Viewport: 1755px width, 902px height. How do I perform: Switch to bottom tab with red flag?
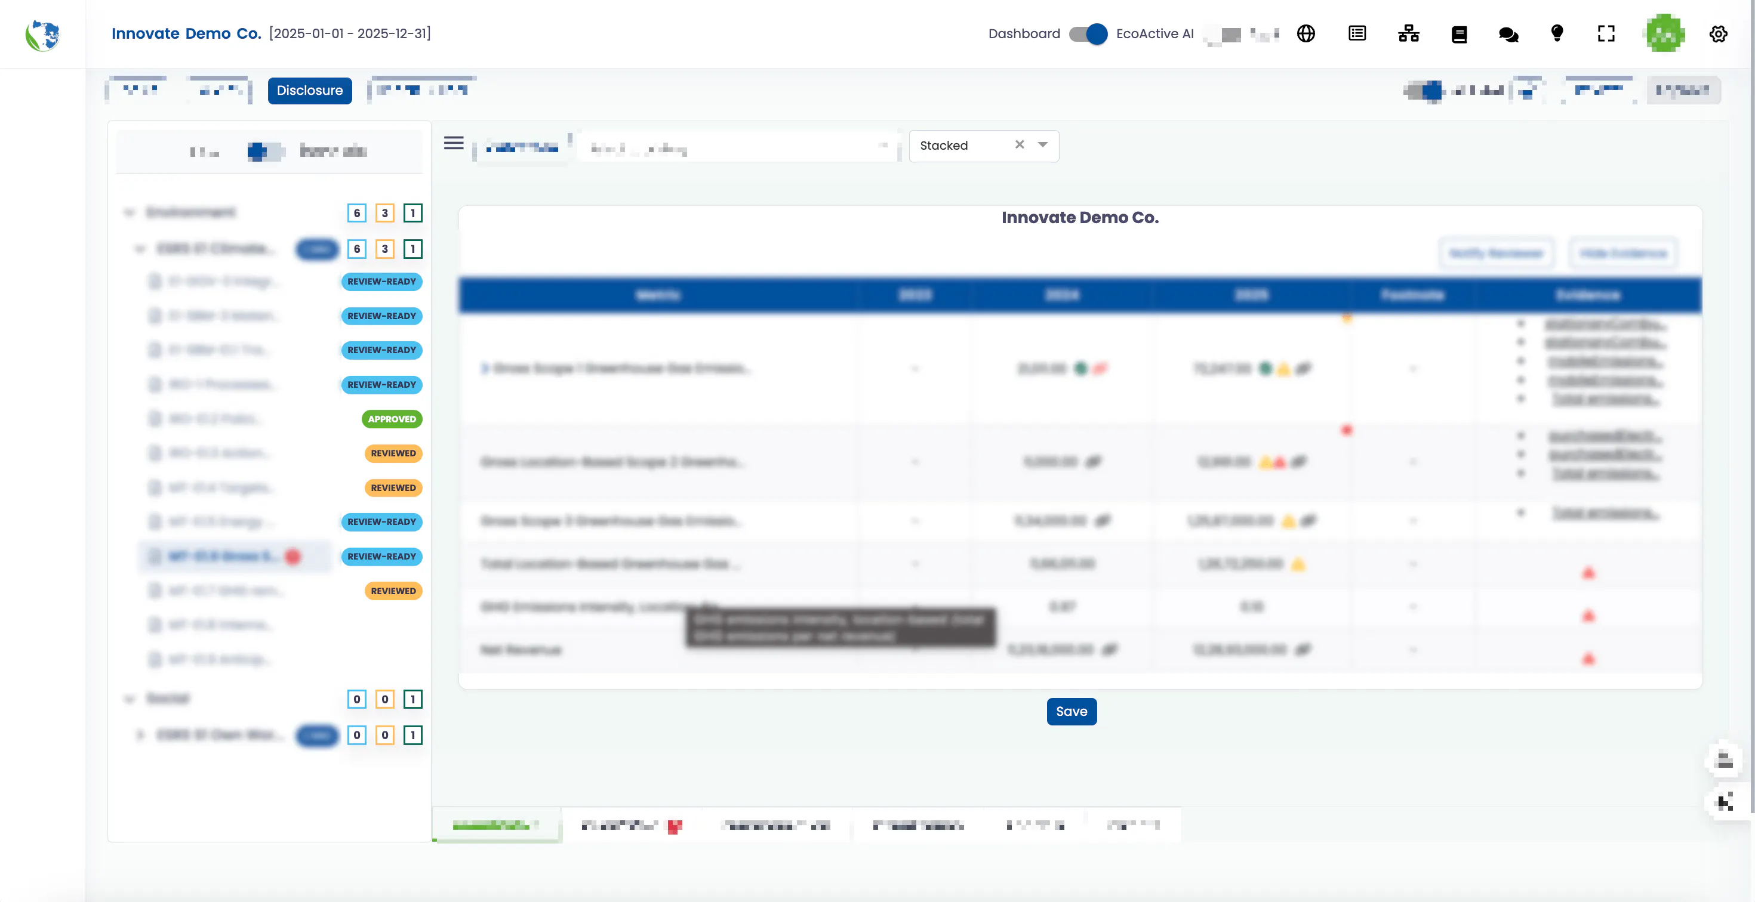coord(632,825)
